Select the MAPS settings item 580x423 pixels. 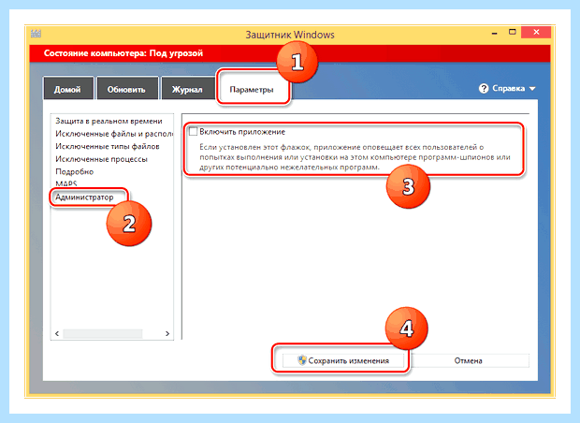[x=65, y=183]
